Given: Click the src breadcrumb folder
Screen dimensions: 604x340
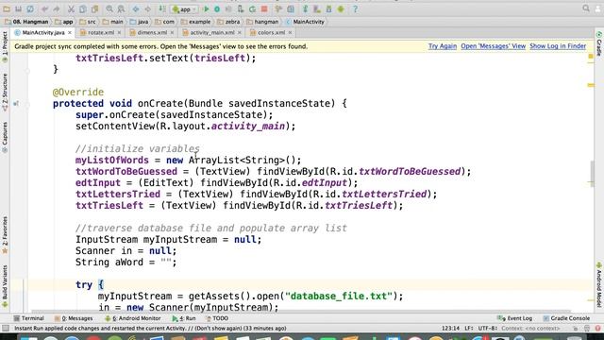Looking at the screenshot, I should 88,22.
